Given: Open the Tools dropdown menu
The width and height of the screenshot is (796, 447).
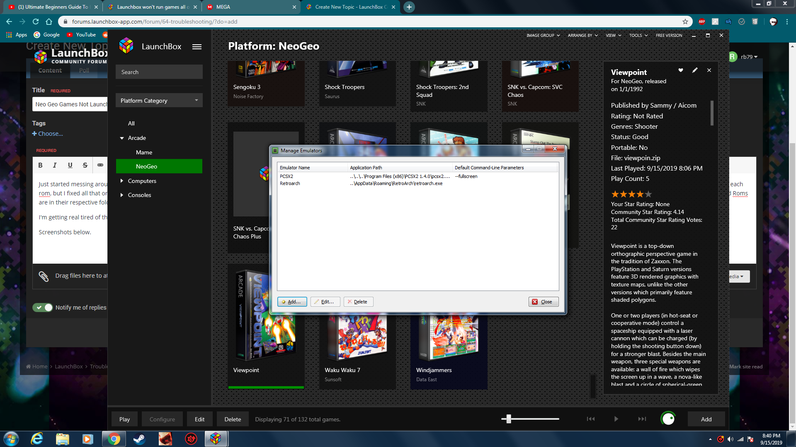Looking at the screenshot, I should tap(638, 36).
